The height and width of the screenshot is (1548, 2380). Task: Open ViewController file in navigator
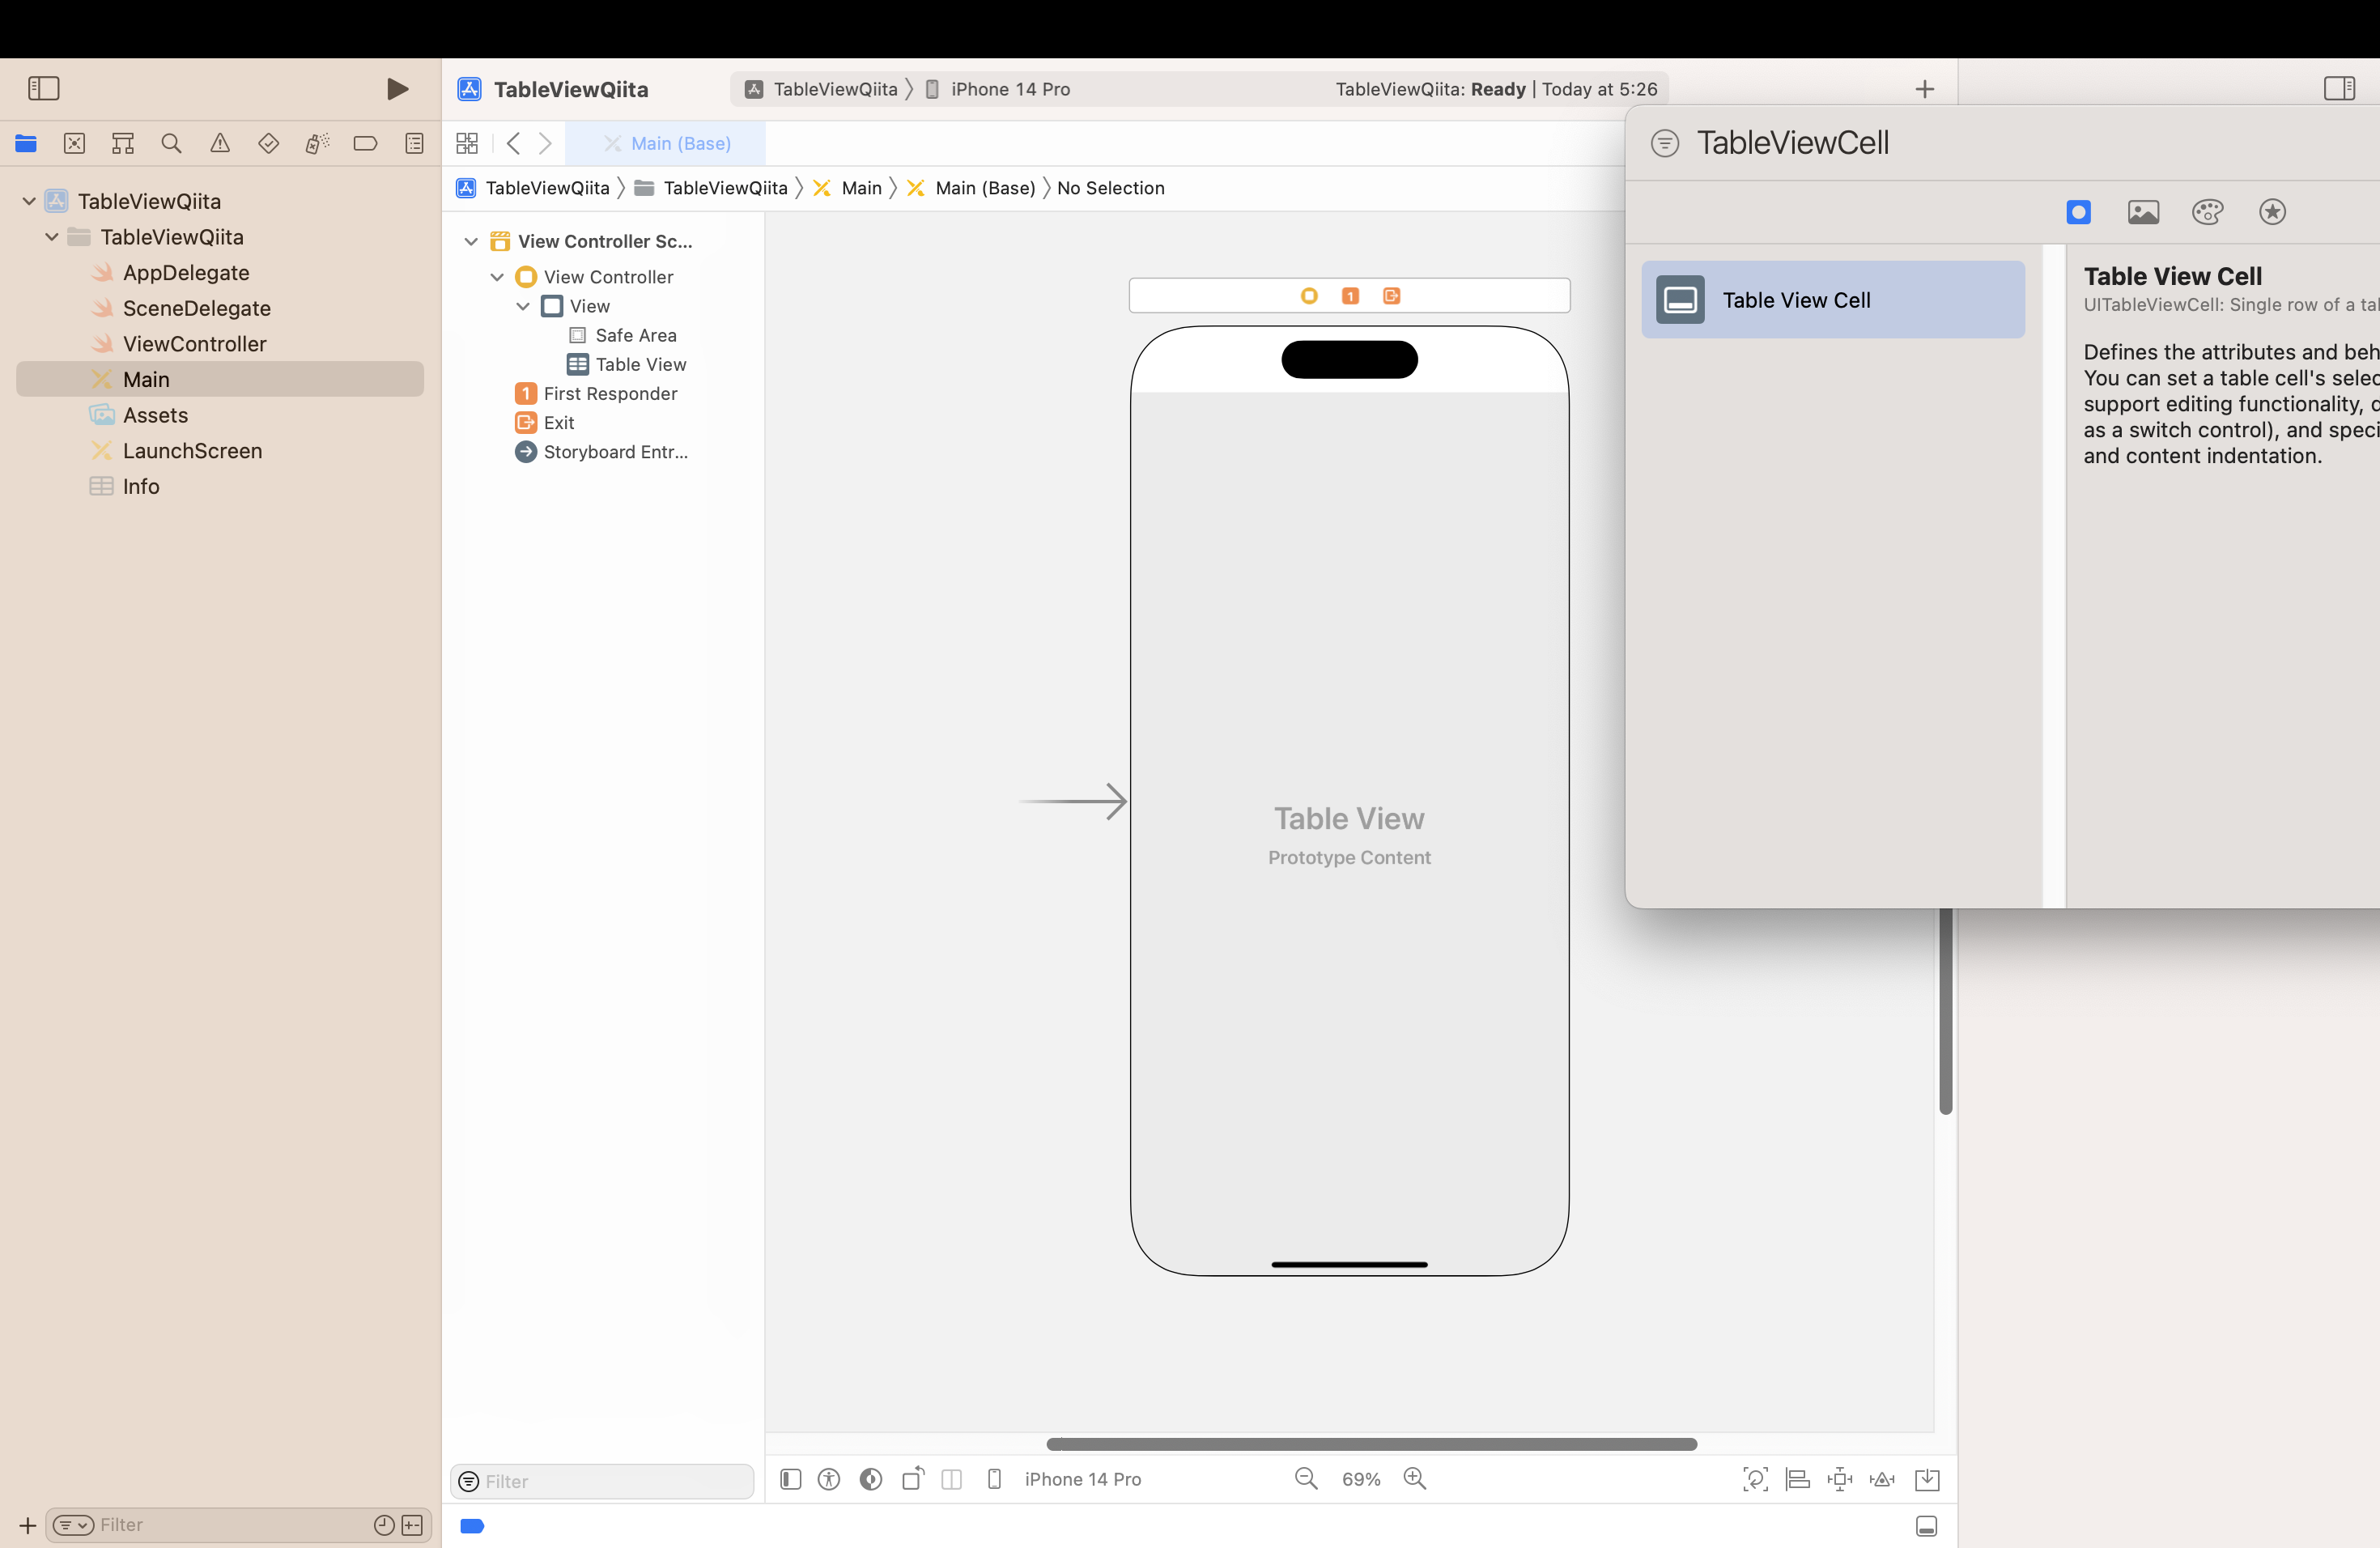point(194,344)
